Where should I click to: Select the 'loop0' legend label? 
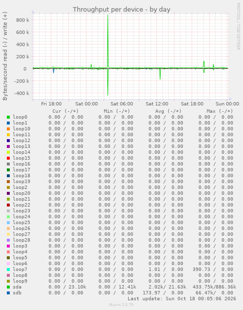pos(20,117)
